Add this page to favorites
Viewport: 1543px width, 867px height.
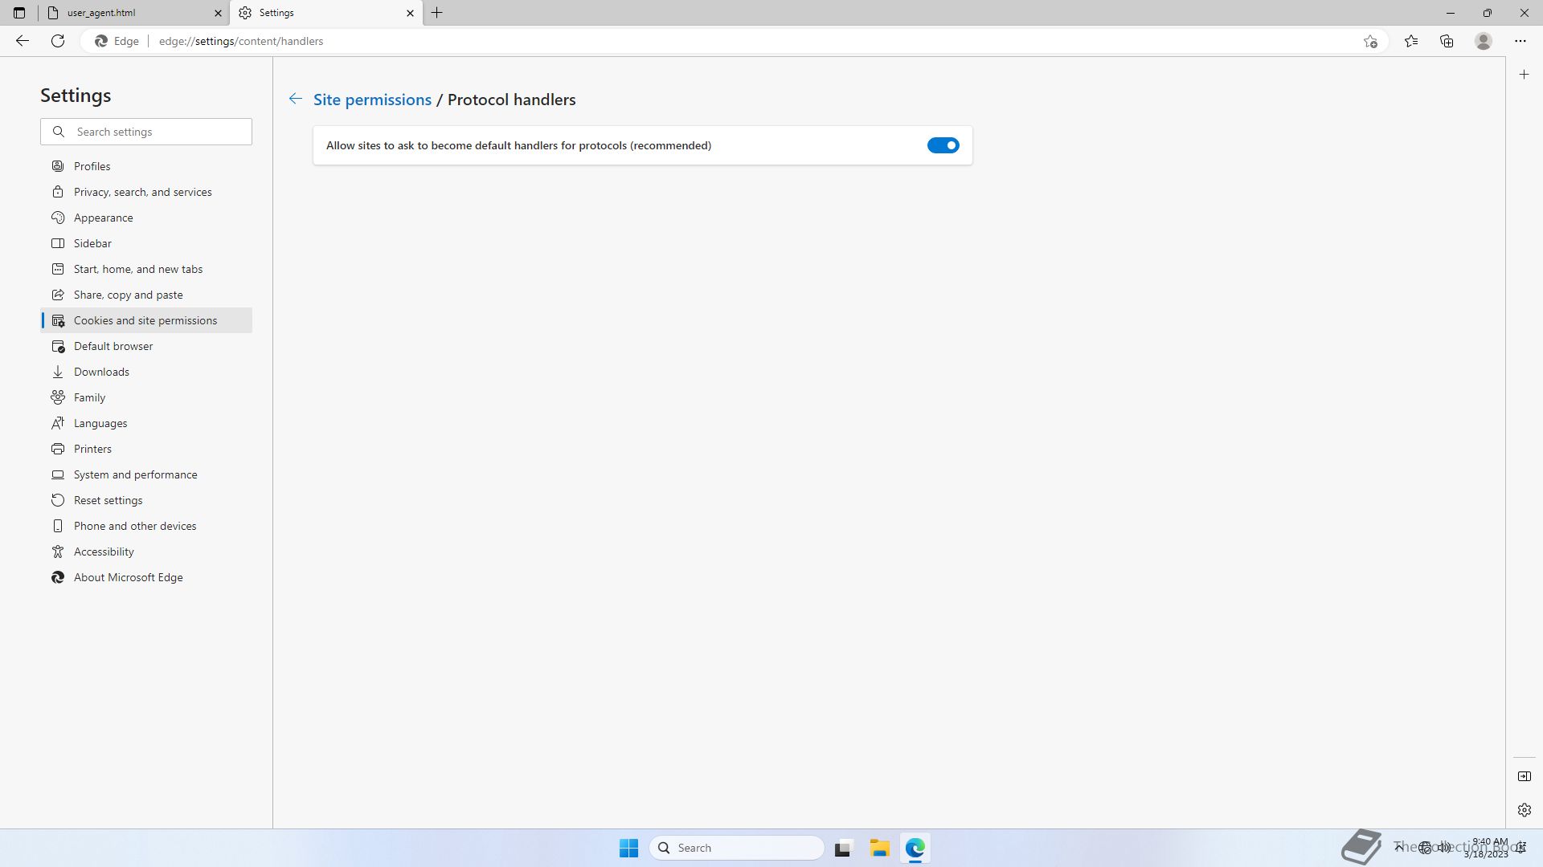tap(1370, 41)
